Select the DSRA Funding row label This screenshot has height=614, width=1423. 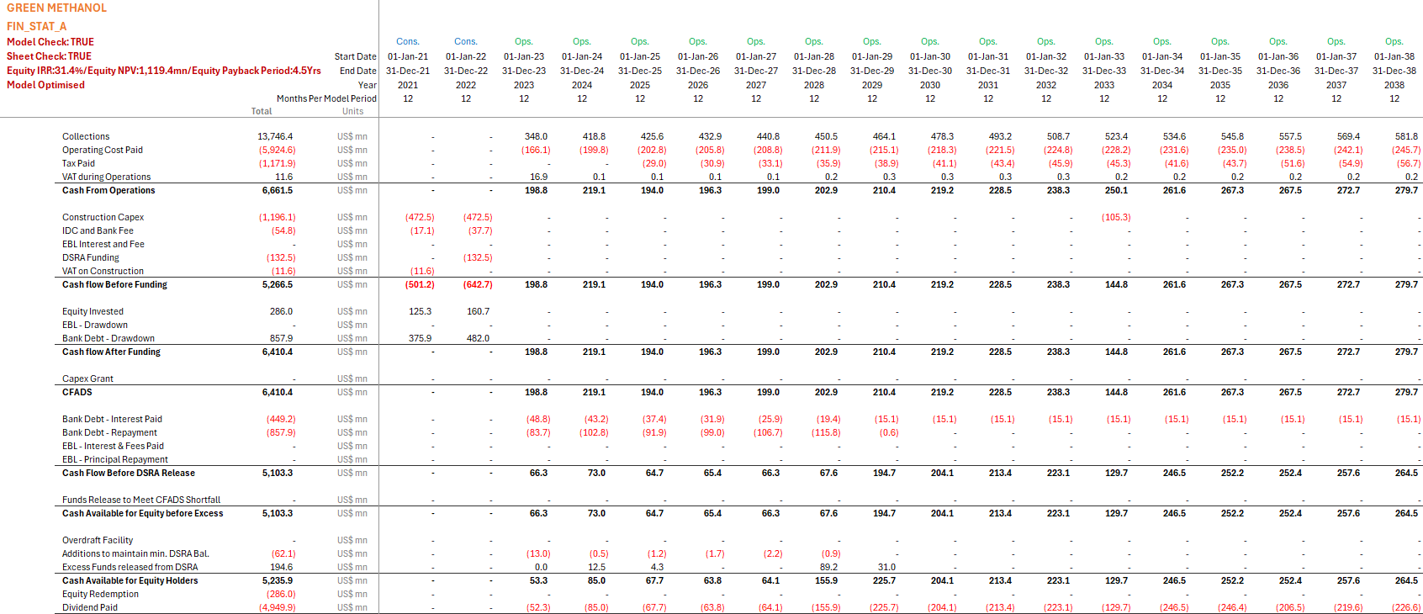click(x=91, y=257)
